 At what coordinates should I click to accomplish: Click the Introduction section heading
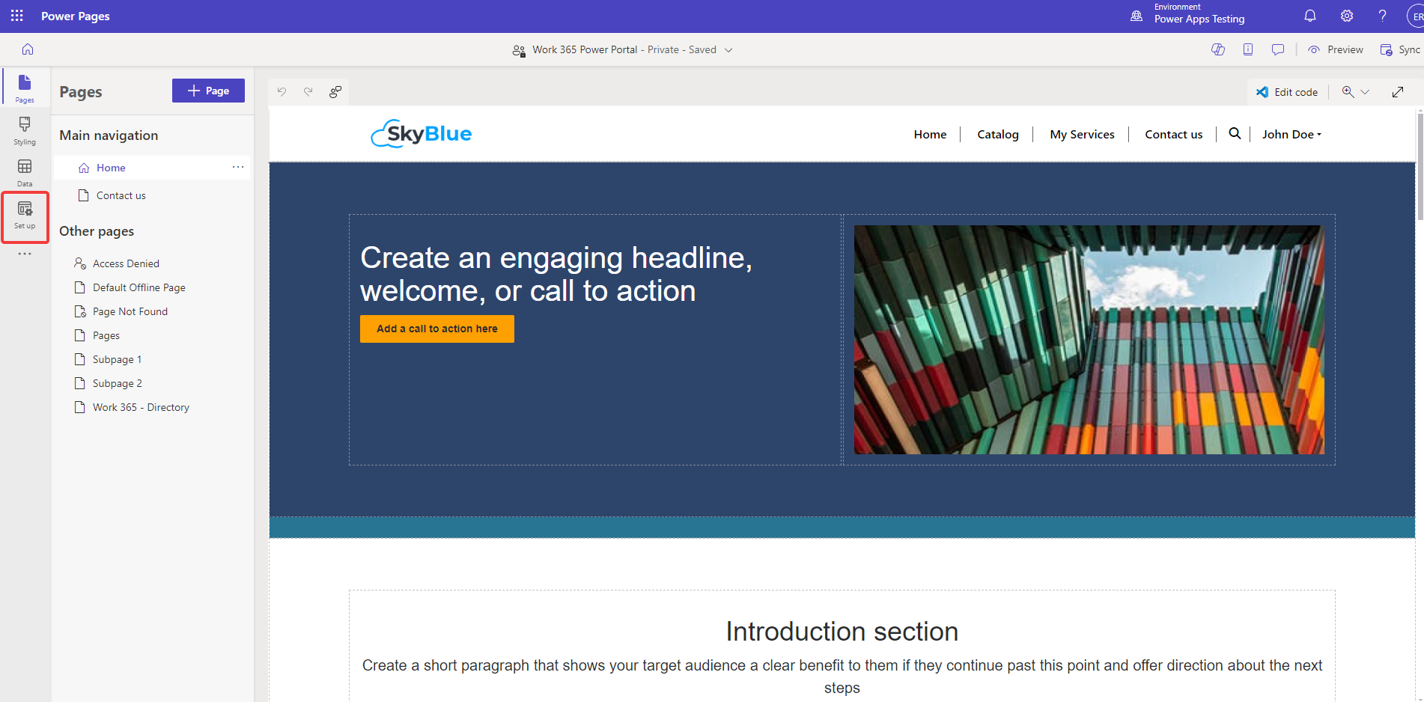842,631
